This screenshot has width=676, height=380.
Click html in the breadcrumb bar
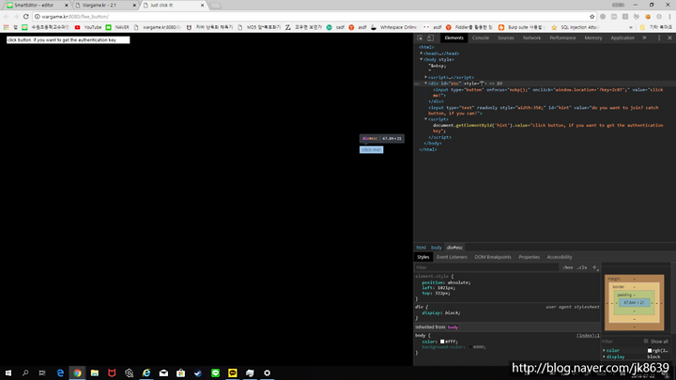[422, 248]
